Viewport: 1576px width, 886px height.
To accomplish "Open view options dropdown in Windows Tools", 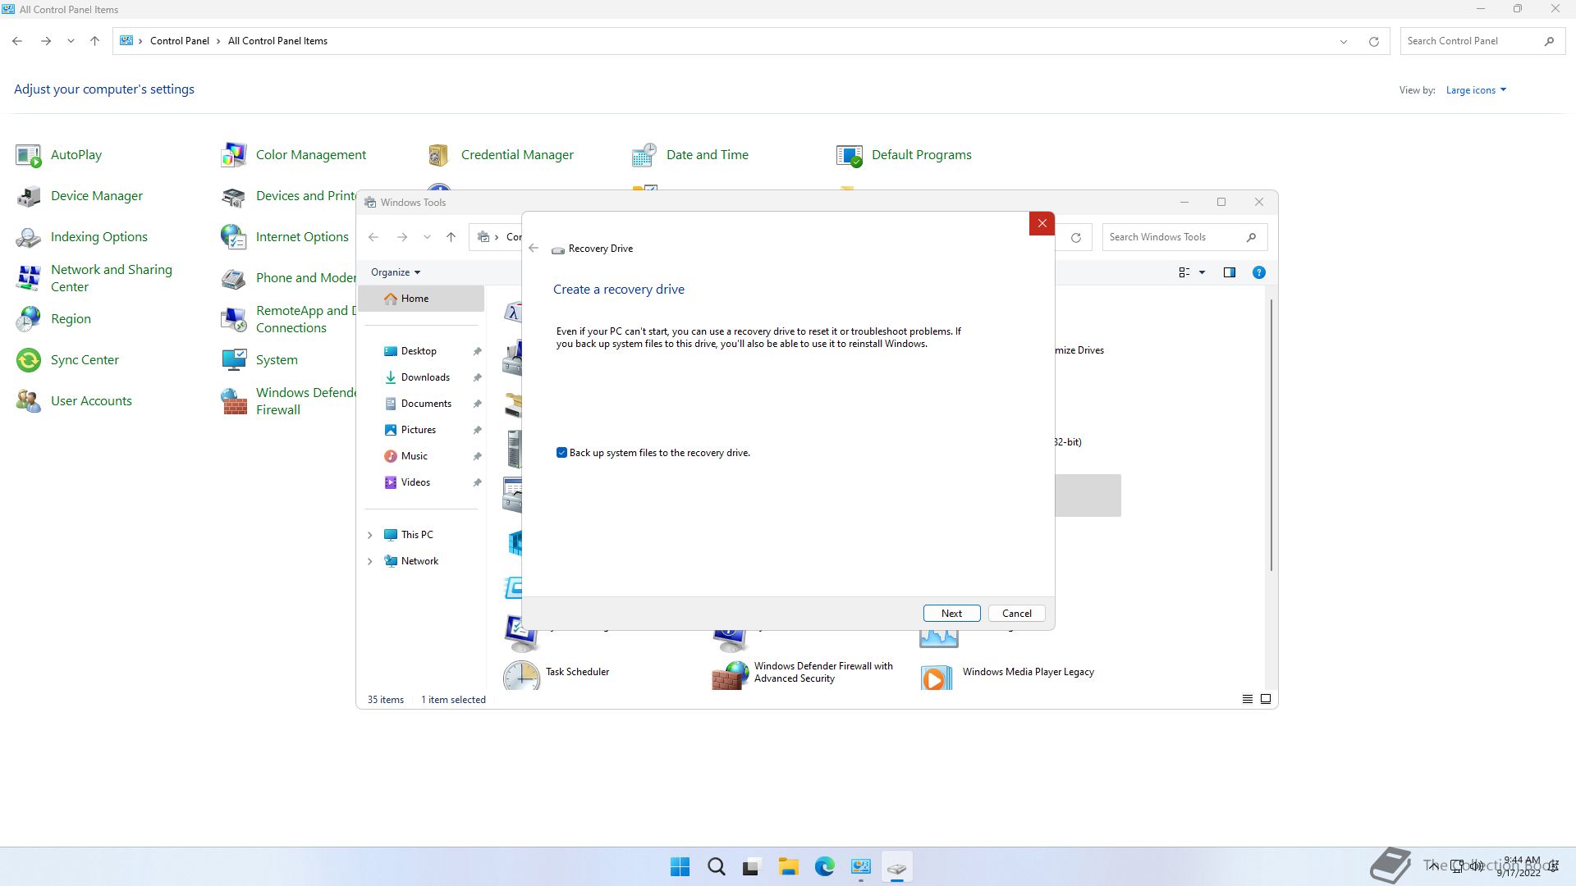I will [1202, 272].
